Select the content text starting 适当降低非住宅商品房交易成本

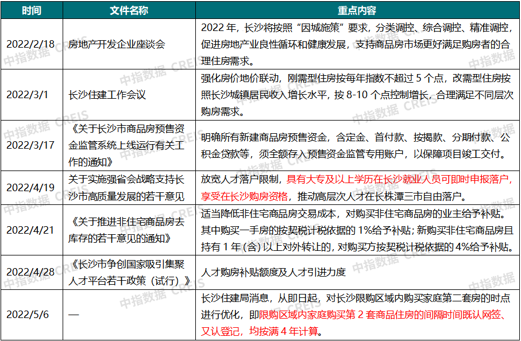pos(357,230)
